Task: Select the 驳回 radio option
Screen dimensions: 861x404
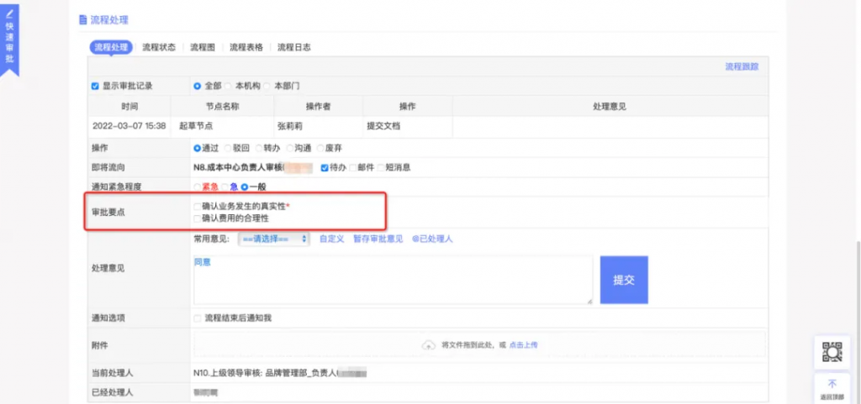Action: 229,148
